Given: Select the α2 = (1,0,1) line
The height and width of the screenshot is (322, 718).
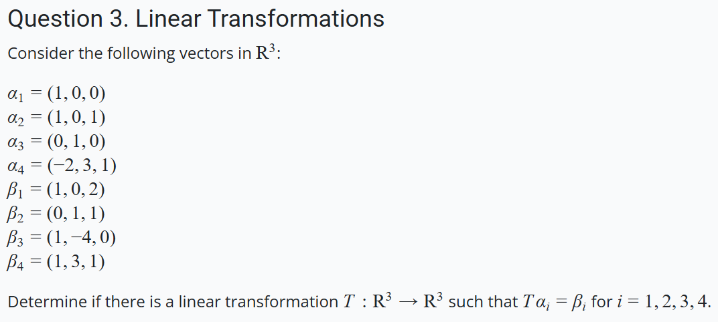Looking at the screenshot, I should [x=57, y=118].
